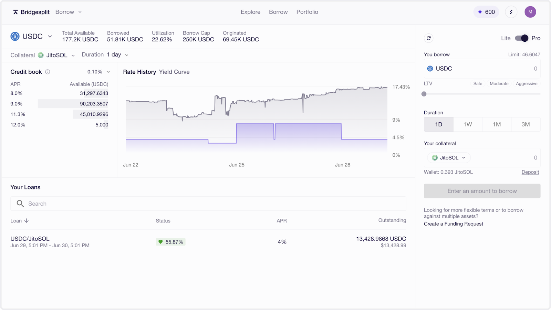
Task: Open the USDC/JitoSOL loan row
Action: point(208,242)
